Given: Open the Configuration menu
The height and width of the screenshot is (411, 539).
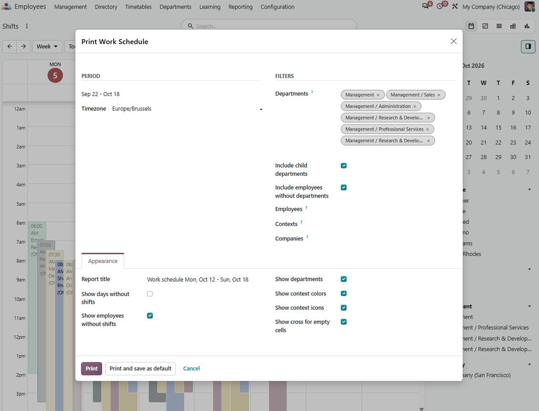Looking at the screenshot, I should 278,7.
